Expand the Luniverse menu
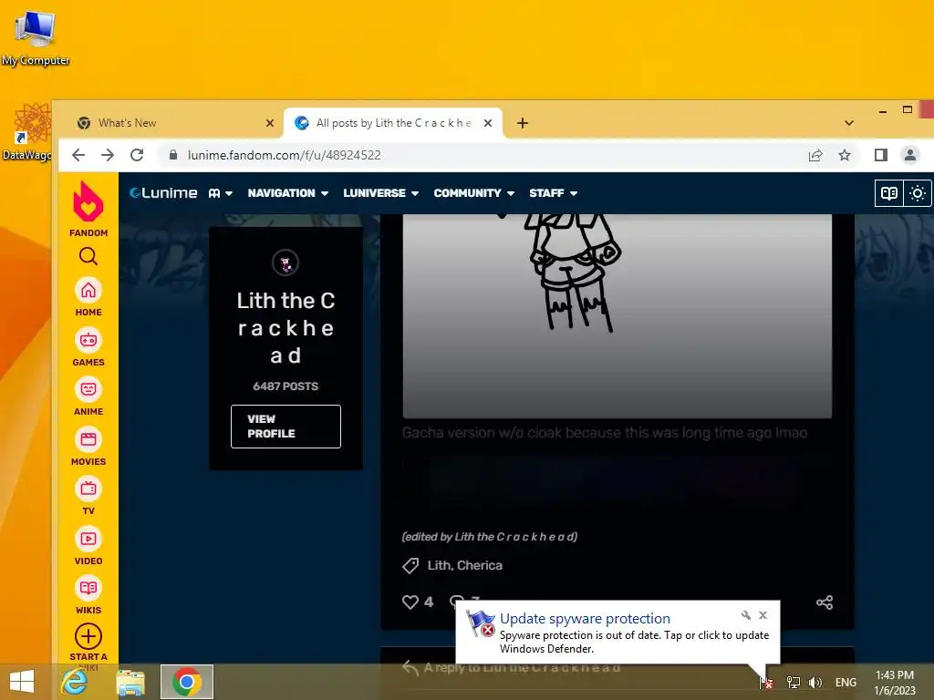 381,193
